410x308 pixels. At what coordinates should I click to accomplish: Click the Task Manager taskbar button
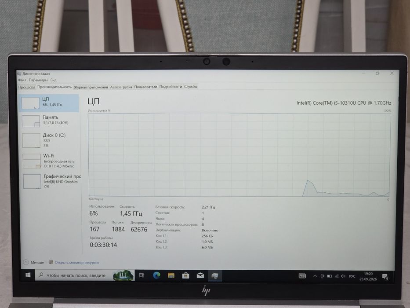(x=215, y=275)
